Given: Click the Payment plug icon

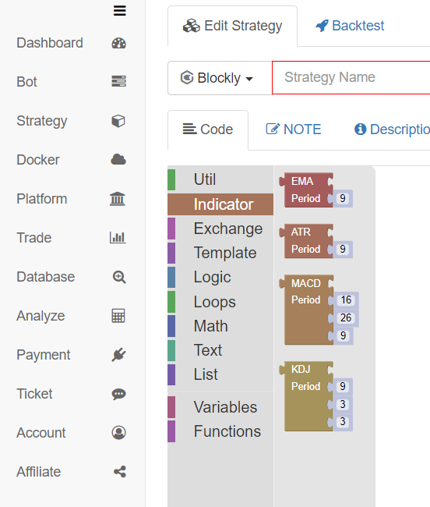Looking at the screenshot, I should tap(118, 355).
